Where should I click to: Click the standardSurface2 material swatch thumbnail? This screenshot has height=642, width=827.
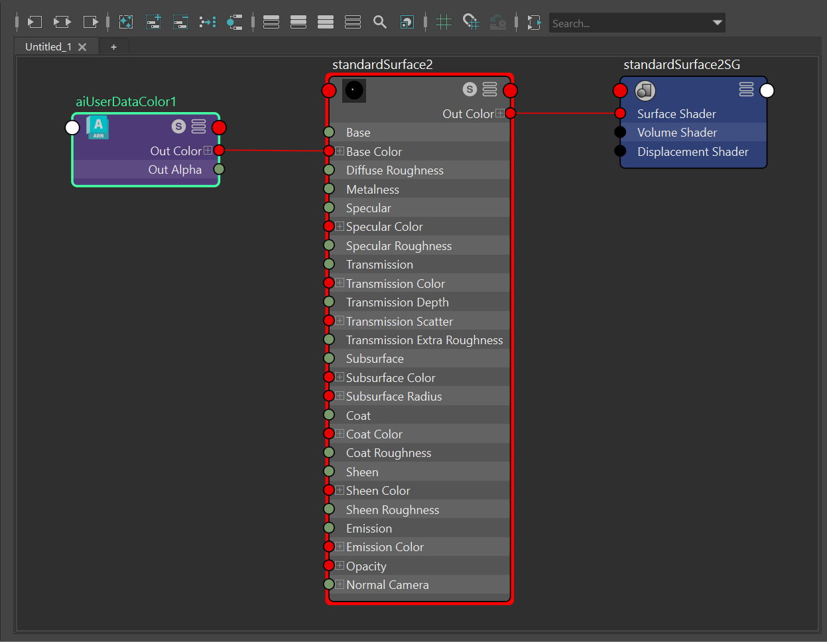pyautogui.click(x=354, y=90)
